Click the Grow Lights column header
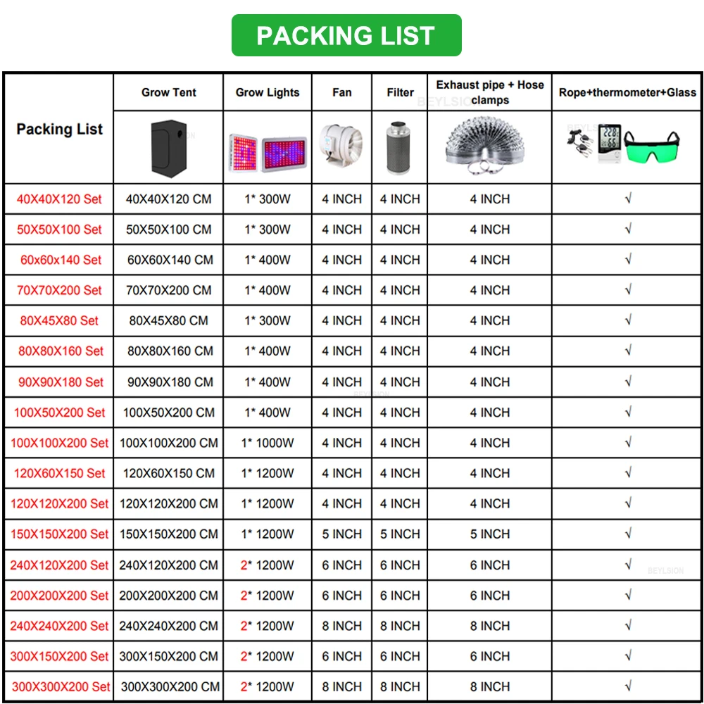Image resolution: width=704 pixels, height=704 pixels. pyautogui.click(x=268, y=92)
